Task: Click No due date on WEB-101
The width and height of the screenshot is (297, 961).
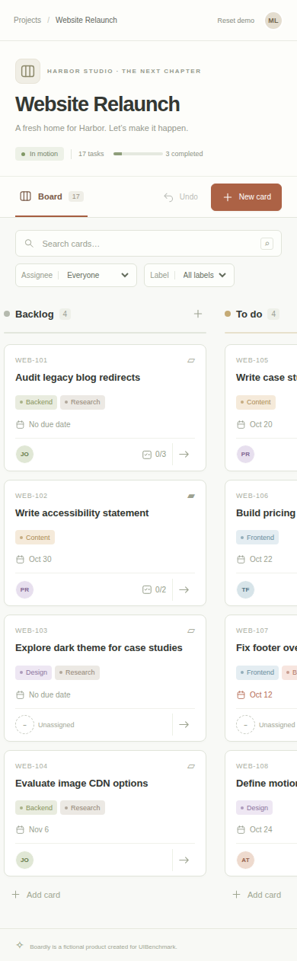Action: coord(43,424)
